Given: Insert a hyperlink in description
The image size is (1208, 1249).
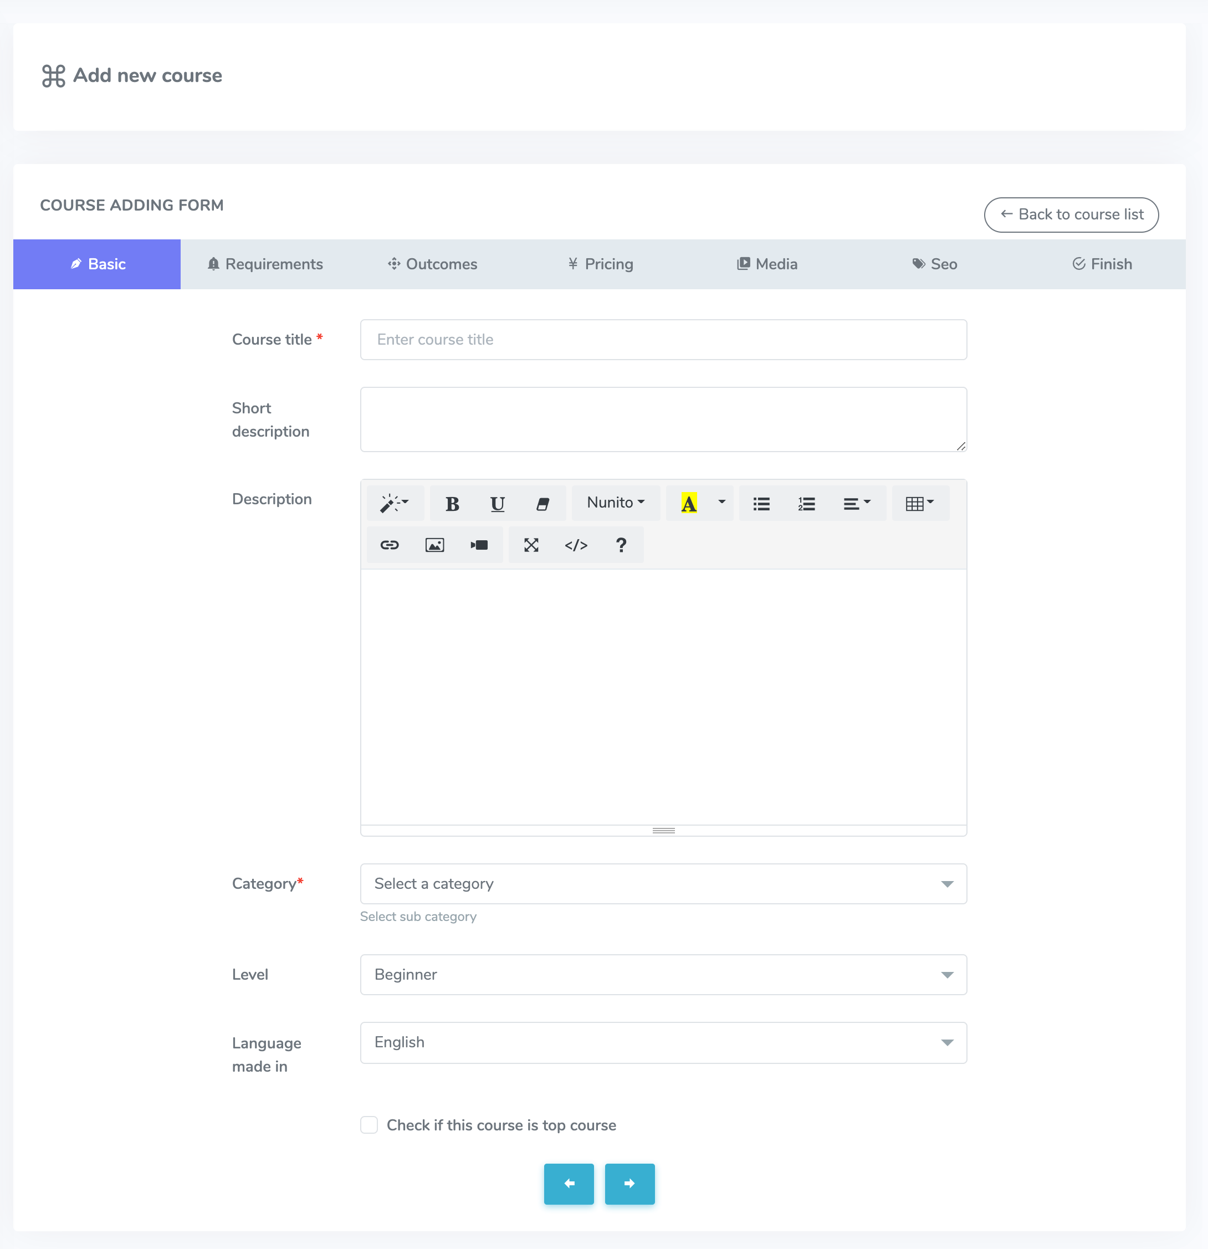Looking at the screenshot, I should 390,545.
